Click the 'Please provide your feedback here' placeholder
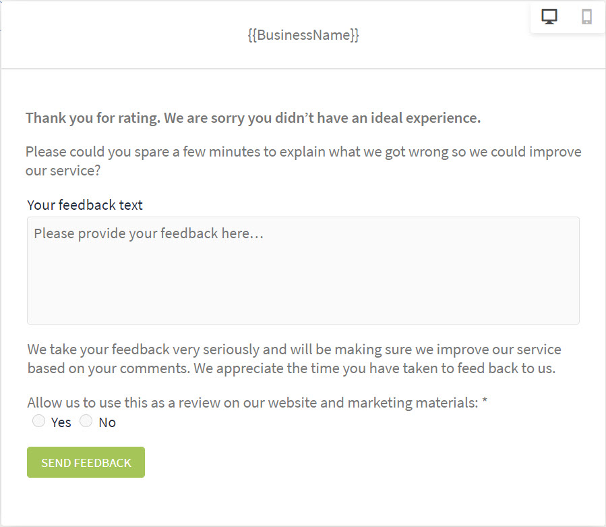This screenshot has height=527, width=606. (x=149, y=233)
